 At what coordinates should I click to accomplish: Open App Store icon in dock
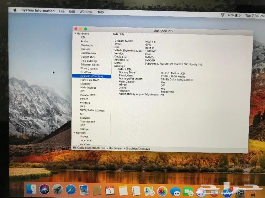click(227, 192)
